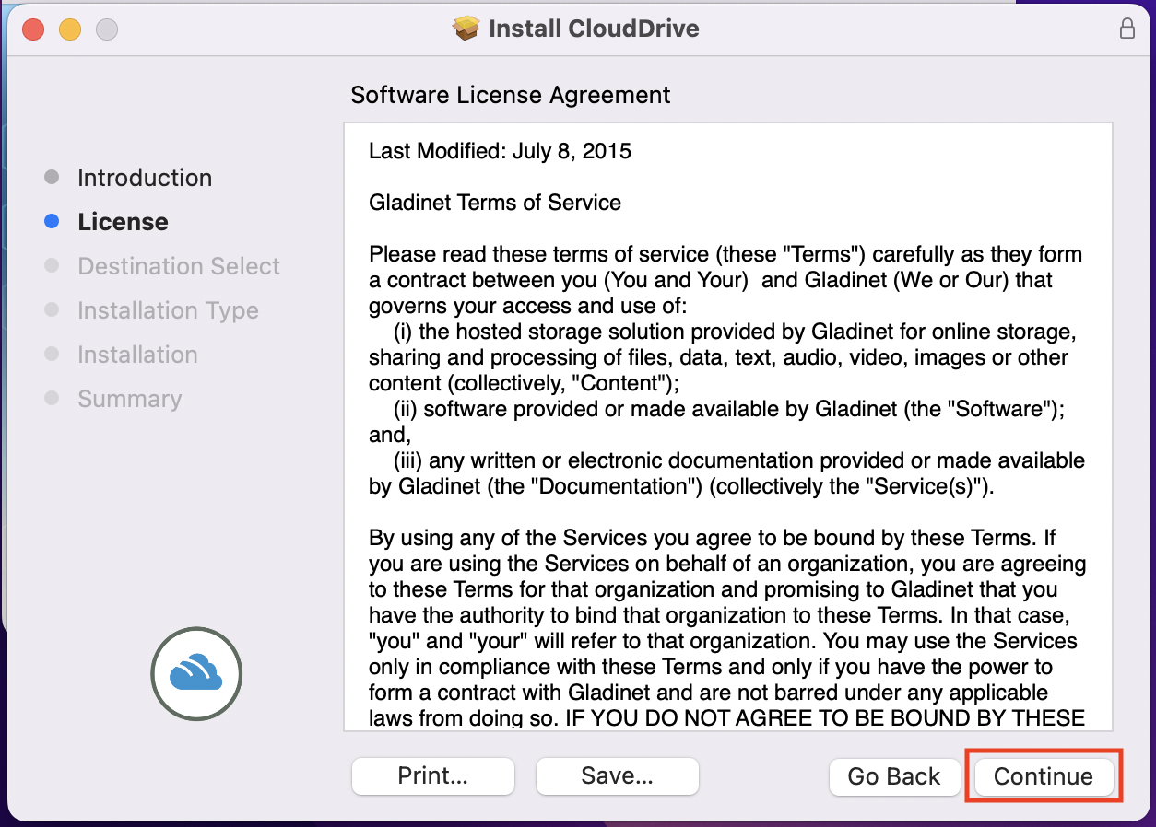Select the License step in sidebar

(x=123, y=222)
